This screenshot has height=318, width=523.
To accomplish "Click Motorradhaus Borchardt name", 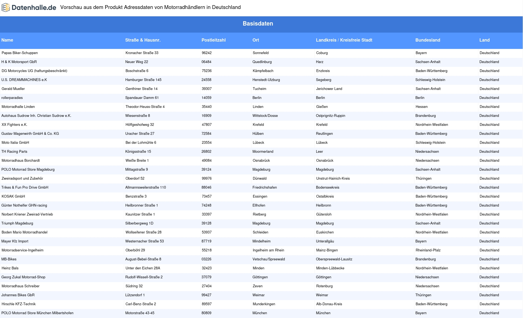I will click(x=21, y=161).
